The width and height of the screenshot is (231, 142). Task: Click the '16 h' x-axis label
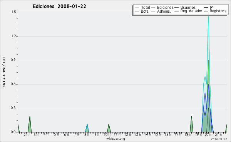[x=168, y=135]
